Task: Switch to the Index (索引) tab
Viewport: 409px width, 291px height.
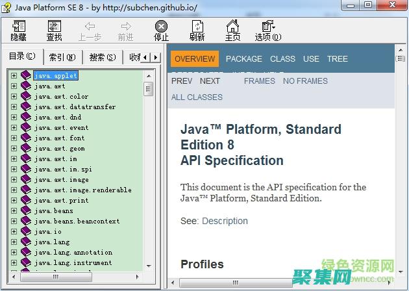Action: point(62,57)
